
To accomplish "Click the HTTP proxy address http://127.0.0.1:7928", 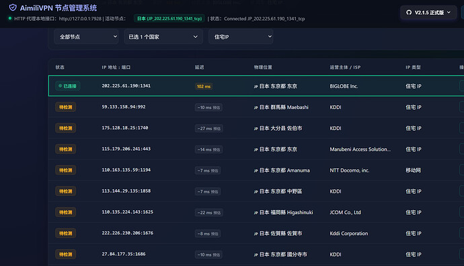I will click(80, 19).
